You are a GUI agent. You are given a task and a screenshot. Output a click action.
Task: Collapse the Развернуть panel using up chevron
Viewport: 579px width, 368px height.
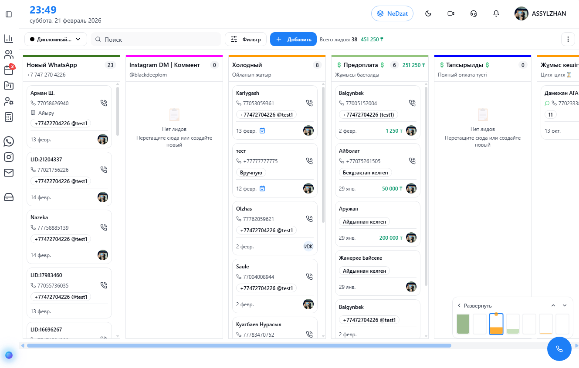tap(553, 305)
